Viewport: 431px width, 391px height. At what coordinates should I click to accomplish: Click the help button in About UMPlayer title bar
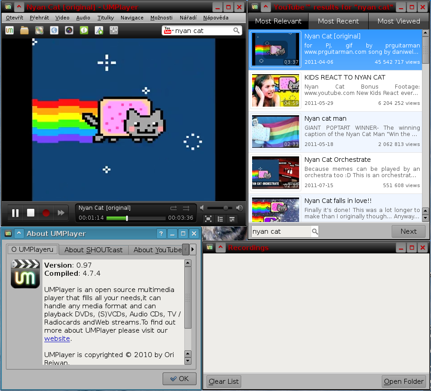point(161,234)
